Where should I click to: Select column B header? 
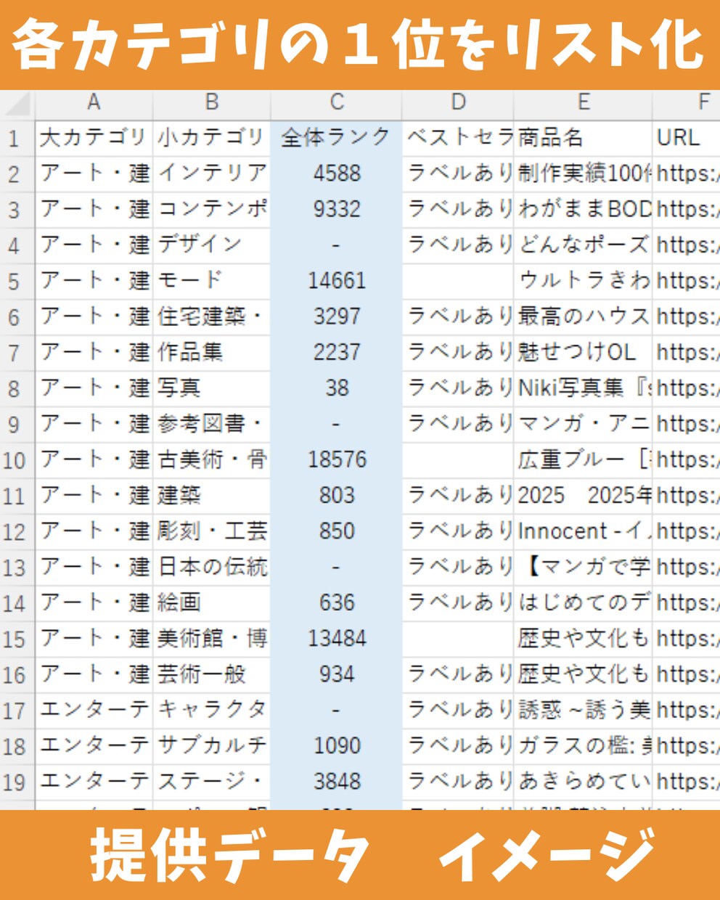coord(211,104)
